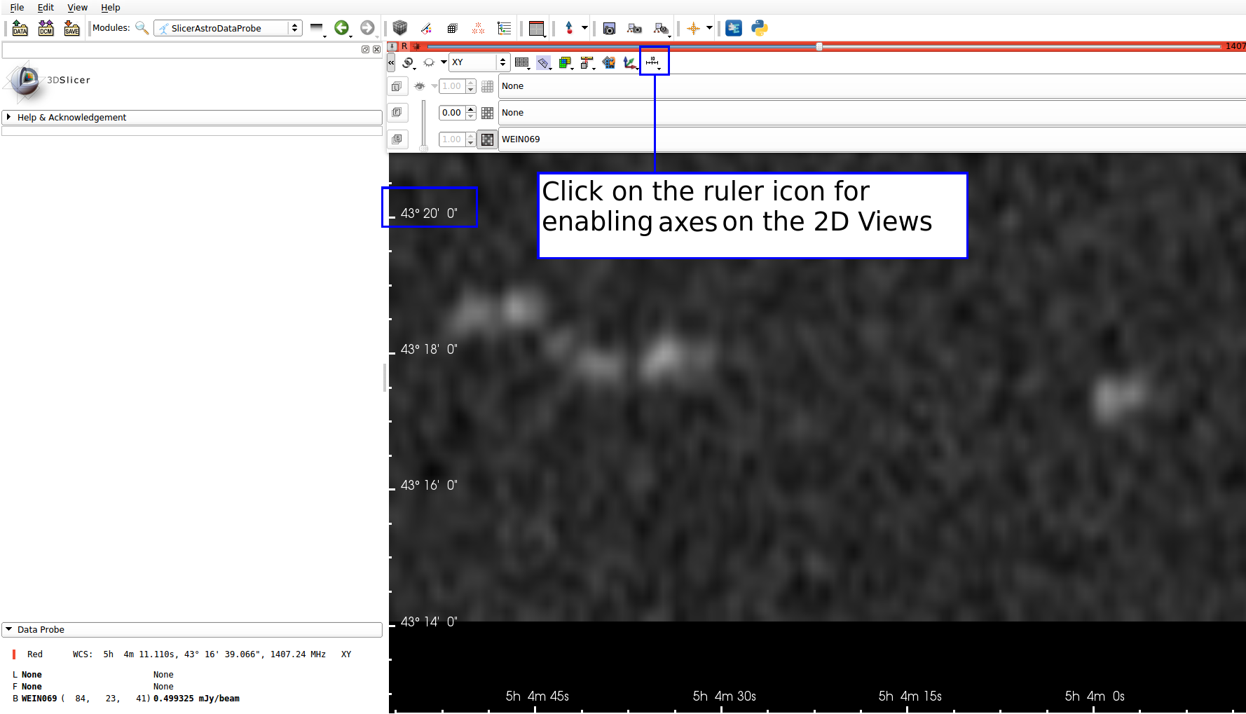Click the module search magnifier icon
Screen dimensions: 1246x714
point(142,28)
